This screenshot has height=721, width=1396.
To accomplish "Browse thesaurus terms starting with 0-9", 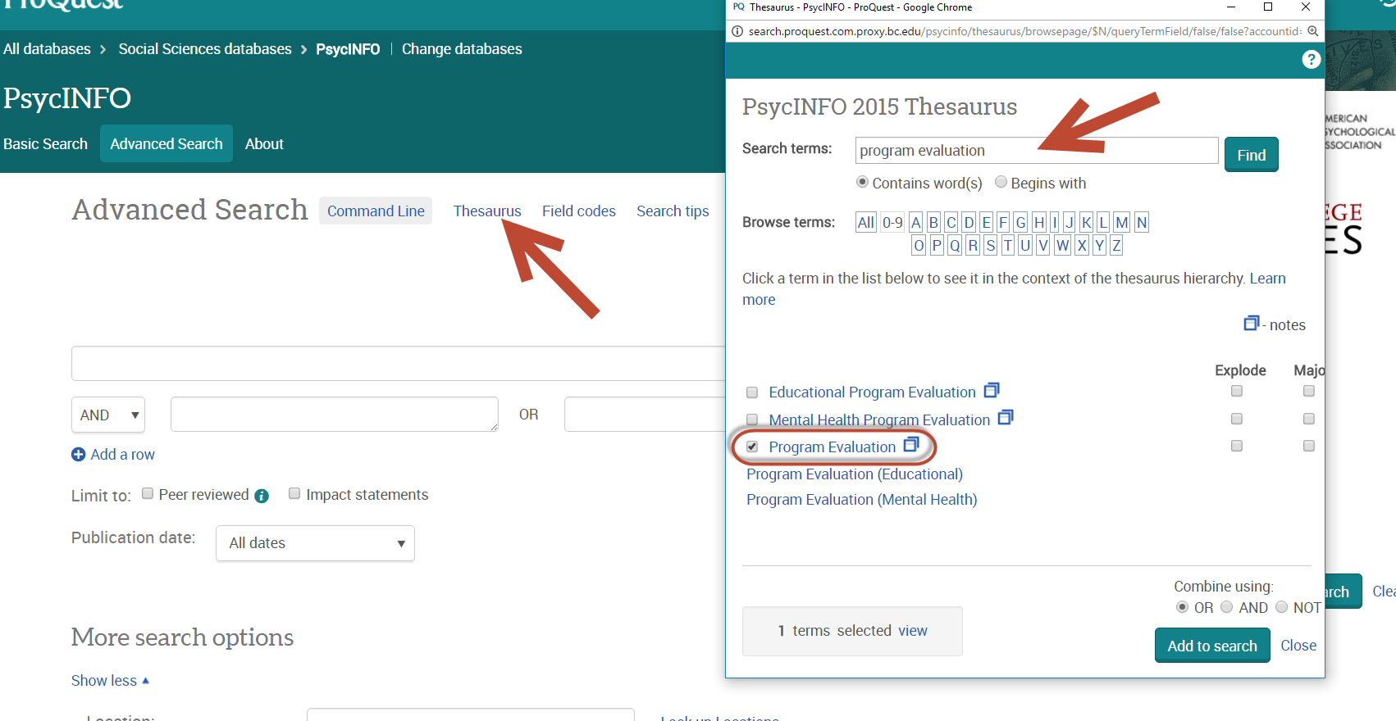I will click(892, 222).
